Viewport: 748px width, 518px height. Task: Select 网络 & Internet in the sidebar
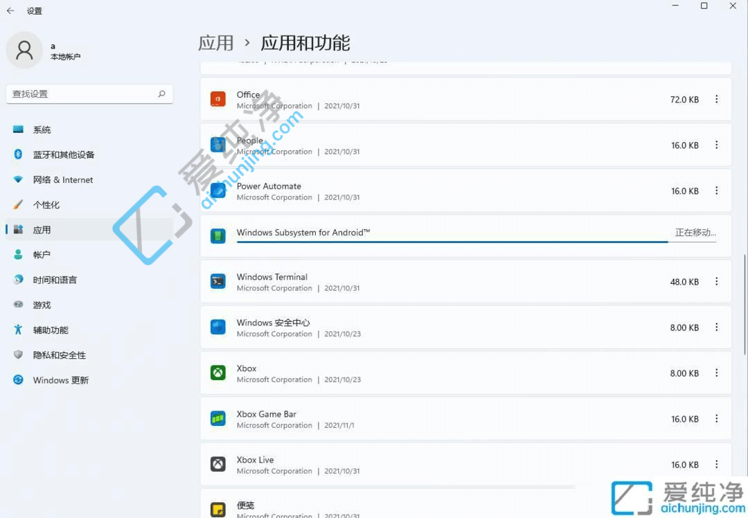tap(89, 179)
